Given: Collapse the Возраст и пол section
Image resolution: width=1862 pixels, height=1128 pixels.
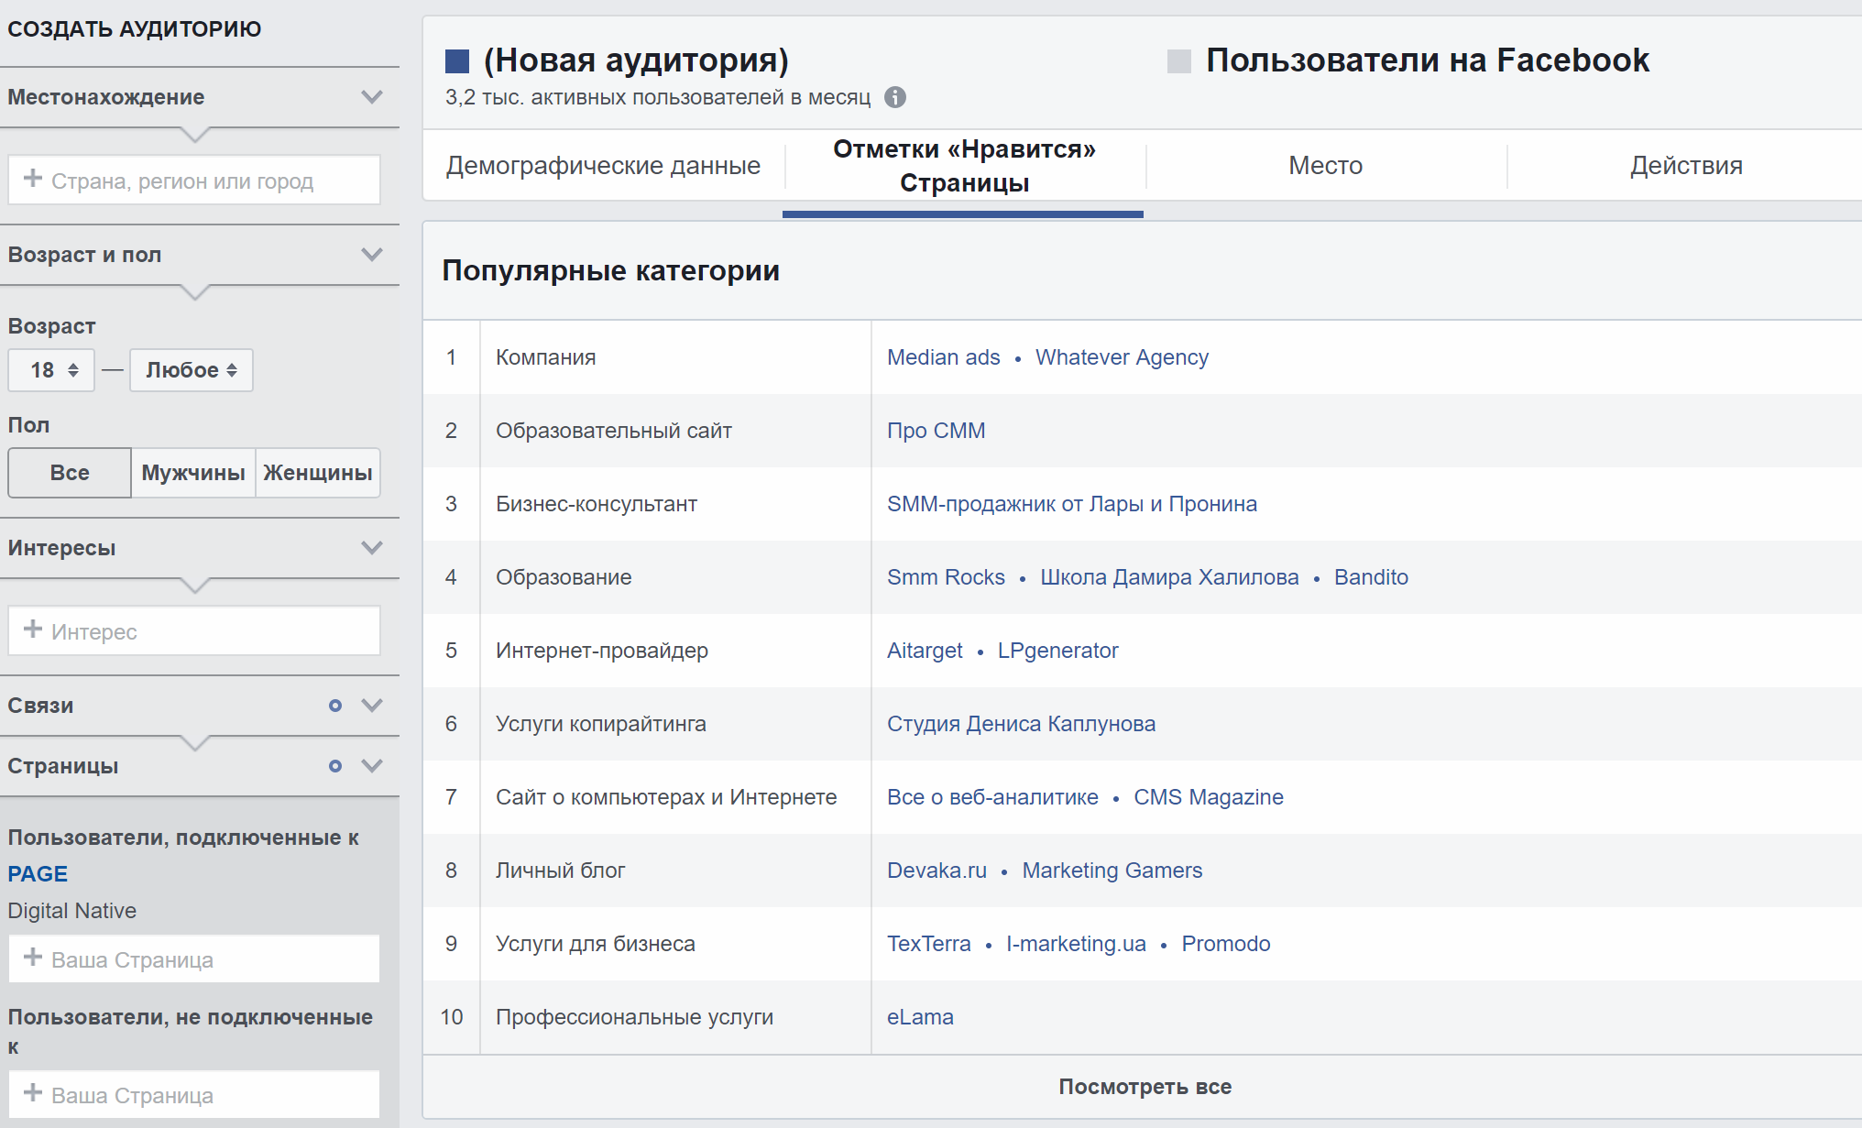Looking at the screenshot, I should click(372, 255).
